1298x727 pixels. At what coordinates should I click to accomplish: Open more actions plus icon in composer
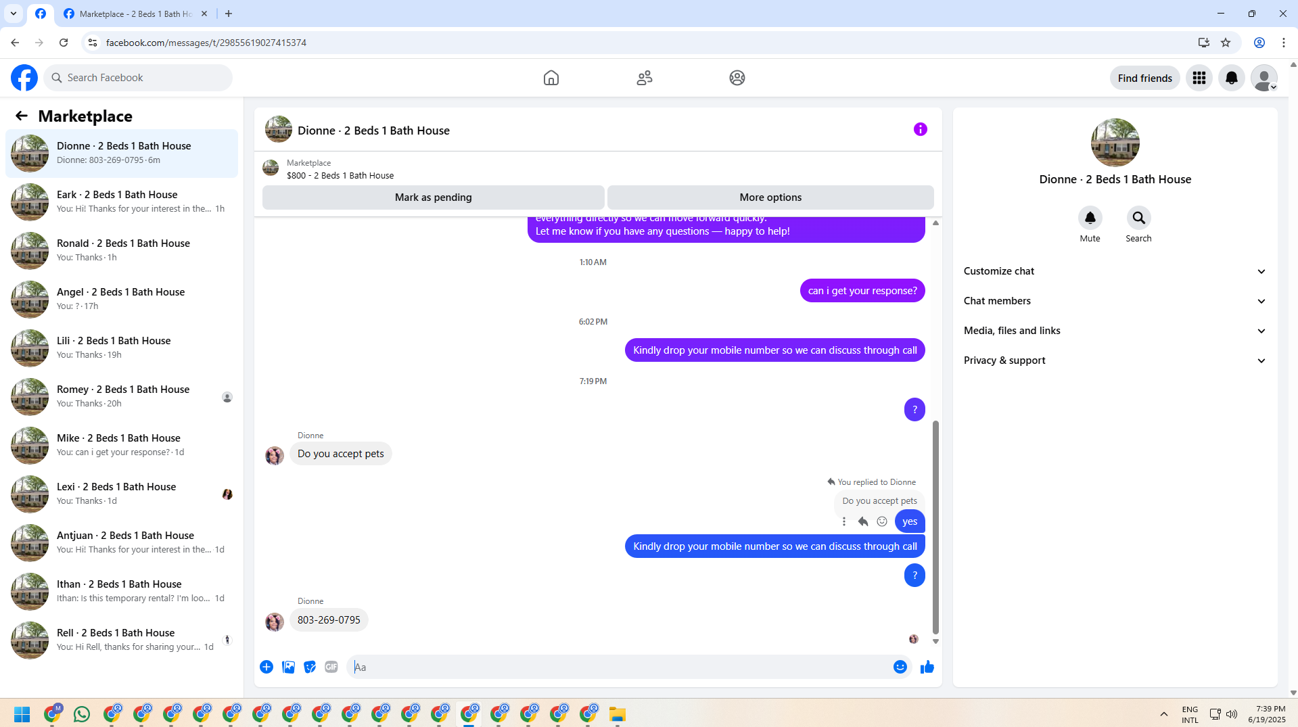point(266,667)
